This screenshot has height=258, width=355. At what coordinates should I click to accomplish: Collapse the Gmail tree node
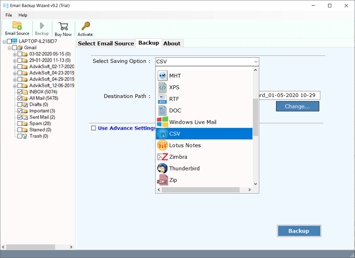(x=9, y=48)
